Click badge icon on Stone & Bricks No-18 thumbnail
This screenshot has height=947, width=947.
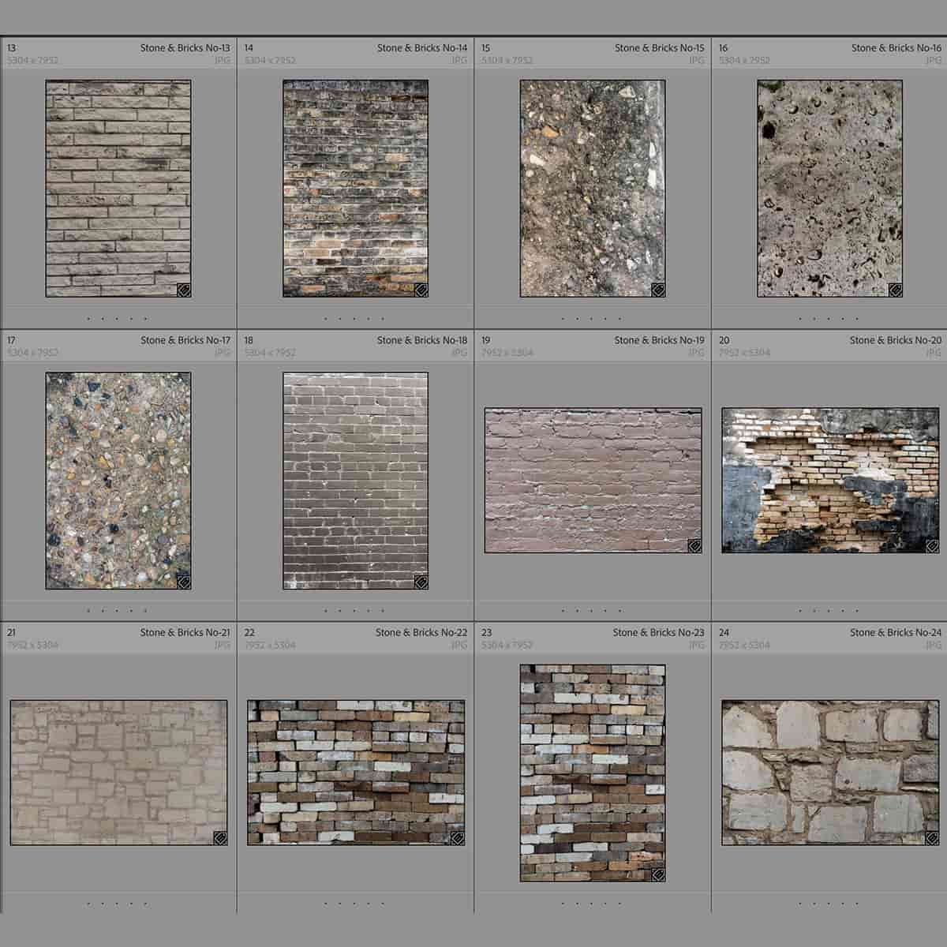click(x=421, y=582)
